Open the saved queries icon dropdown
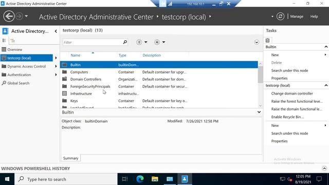 click(x=159, y=42)
